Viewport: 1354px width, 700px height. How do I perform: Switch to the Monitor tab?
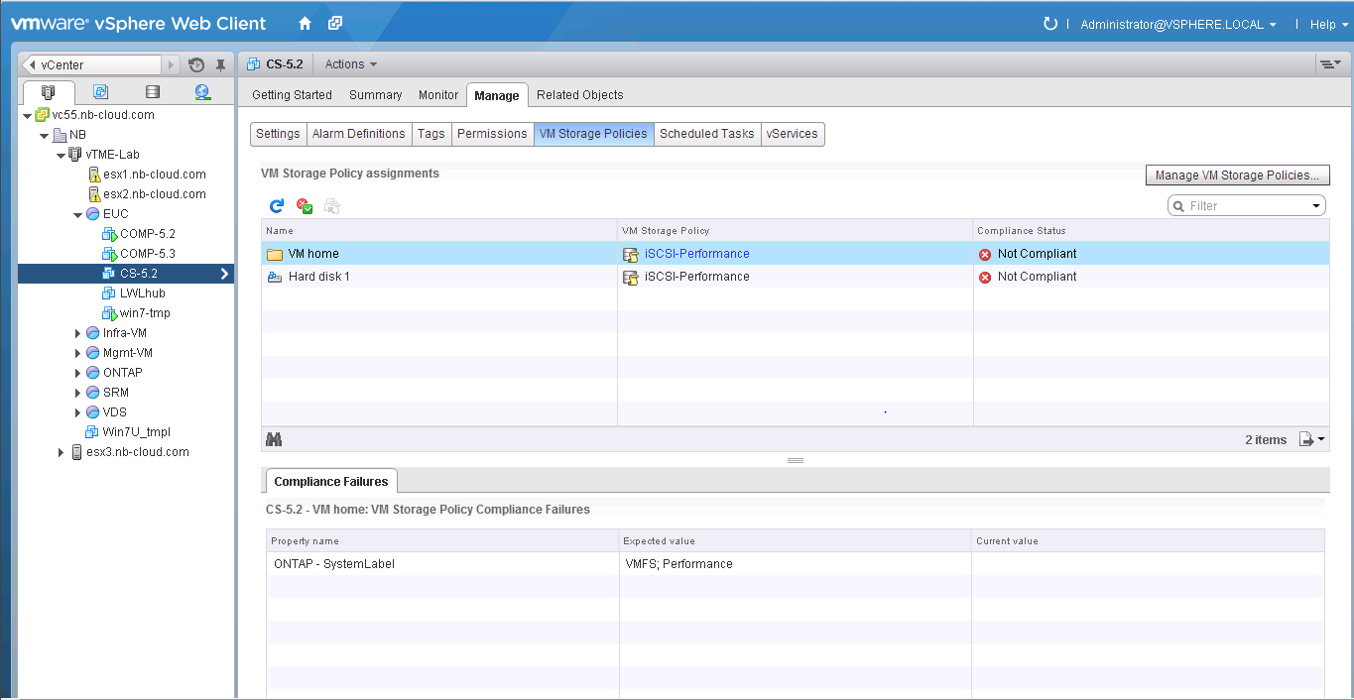438,95
